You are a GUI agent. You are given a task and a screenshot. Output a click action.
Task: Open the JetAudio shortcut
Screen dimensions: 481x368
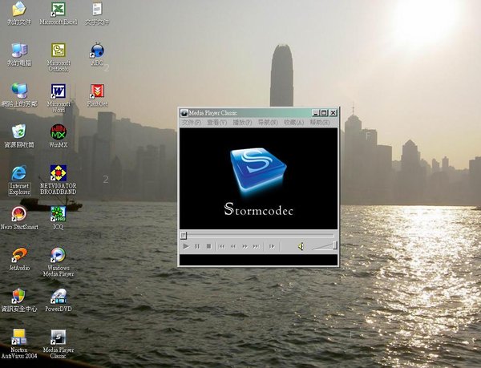[x=19, y=259]
